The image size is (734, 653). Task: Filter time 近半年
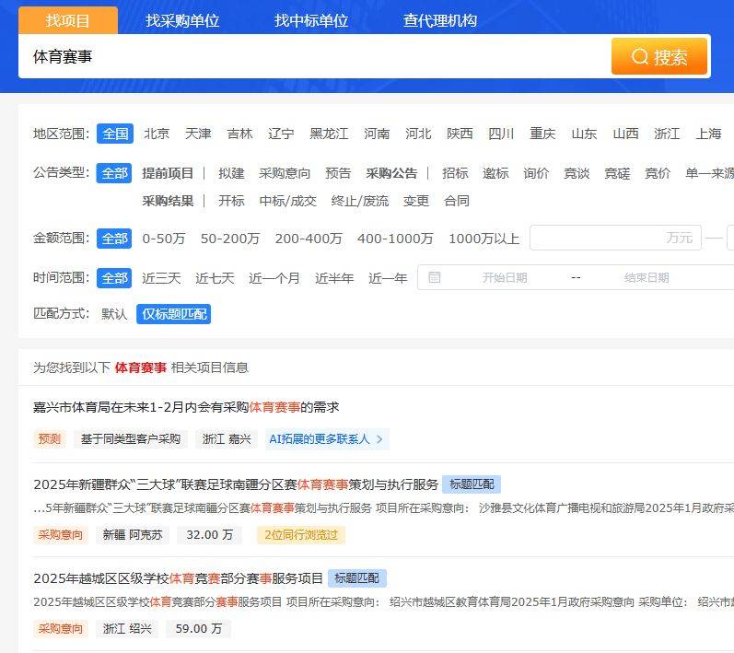(334, 278)
